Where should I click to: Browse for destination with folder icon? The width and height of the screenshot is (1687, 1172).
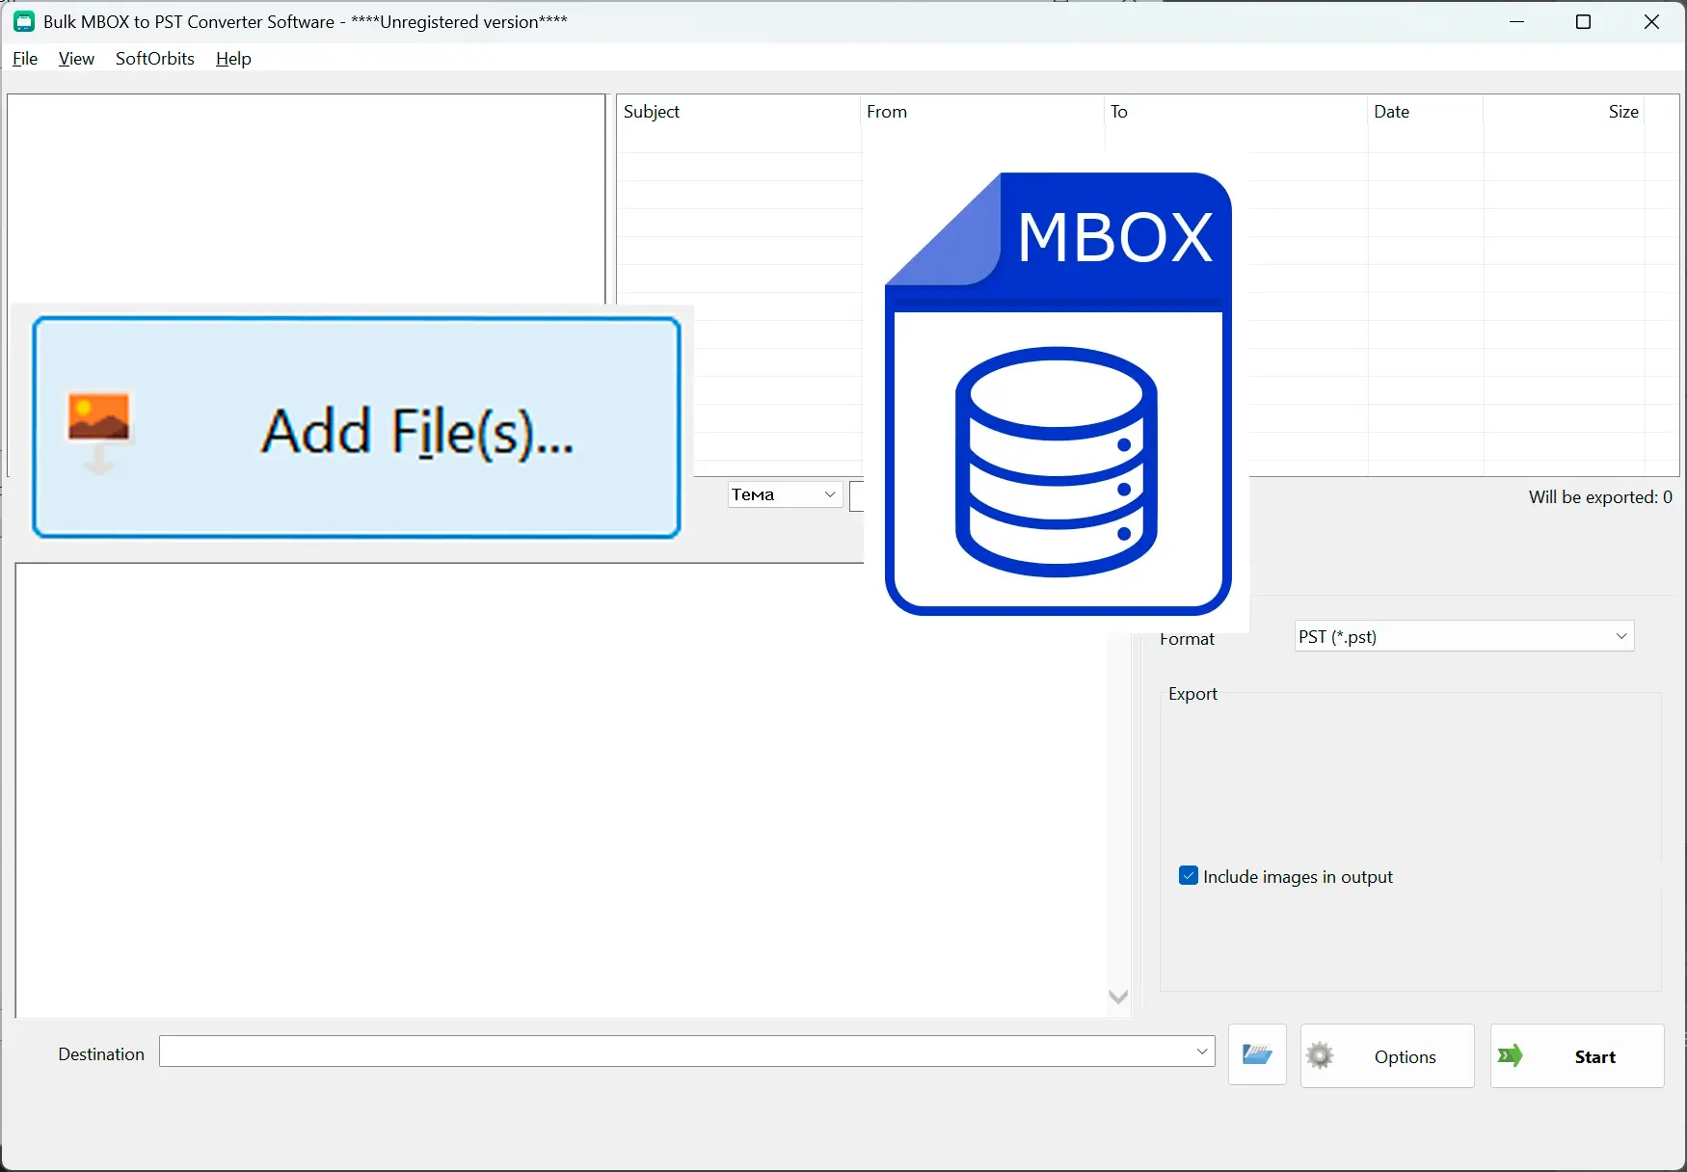(x=1257, y=1054)
